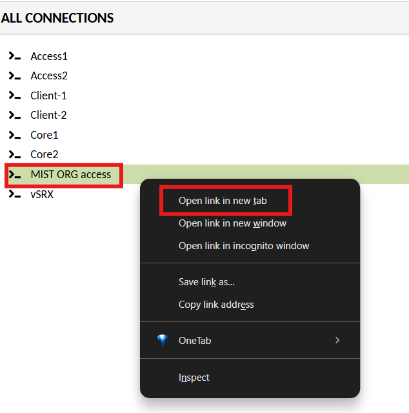409x413 pixels.
Task: Select Open link in new window
Action: pos(232,223)
